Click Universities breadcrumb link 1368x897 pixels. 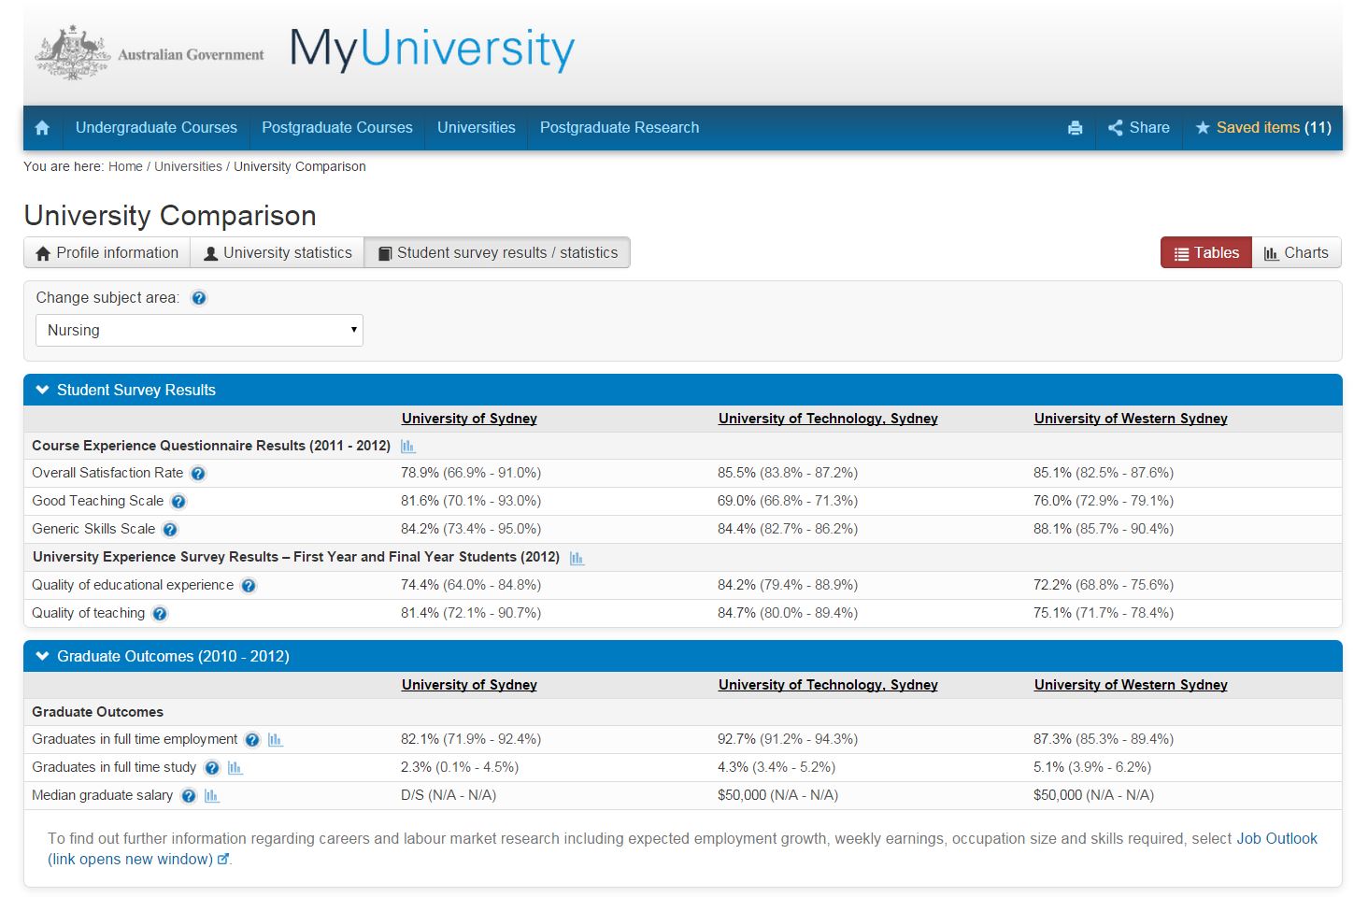point(188,166)
